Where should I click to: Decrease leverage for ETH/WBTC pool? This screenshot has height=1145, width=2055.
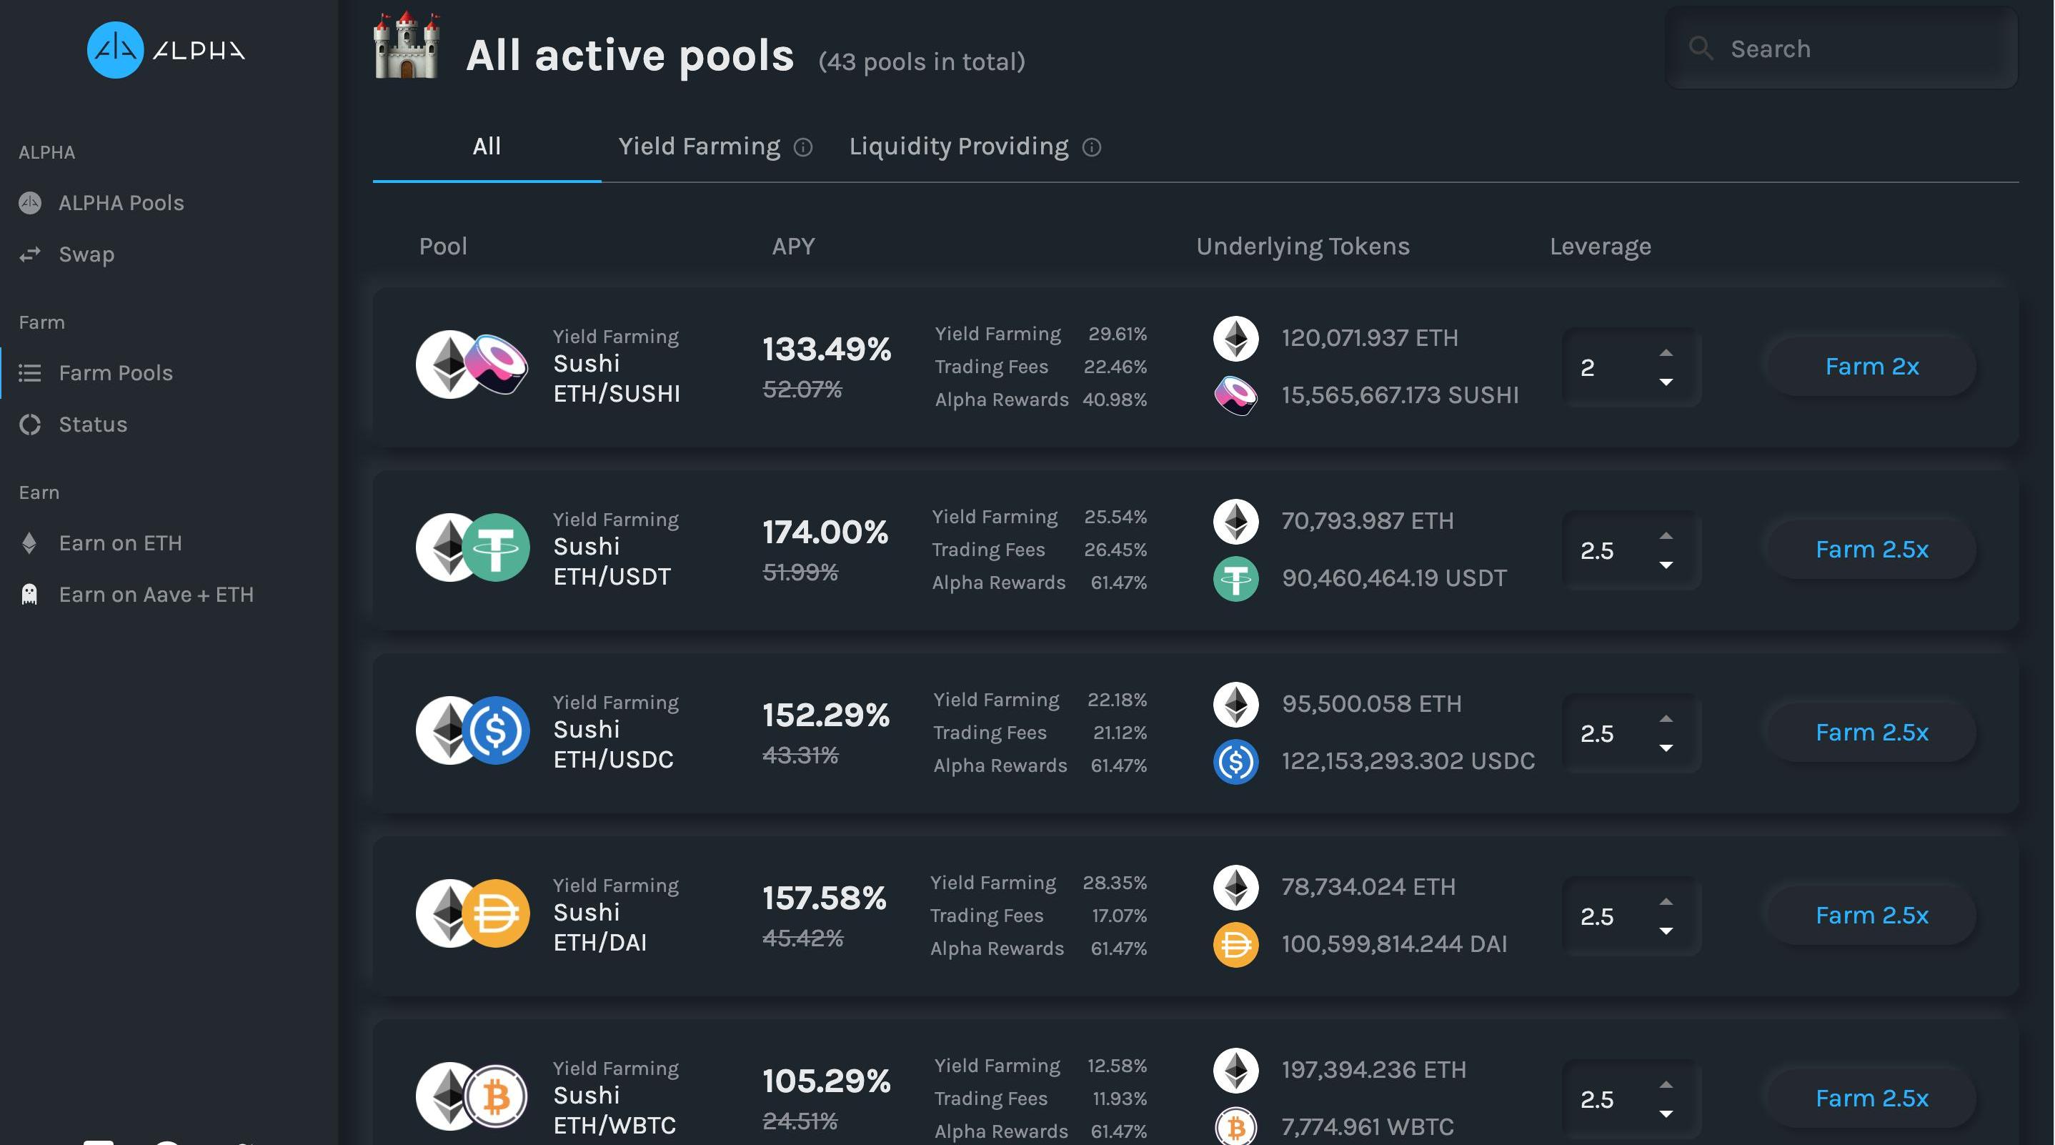(x=1666, y=1114)
